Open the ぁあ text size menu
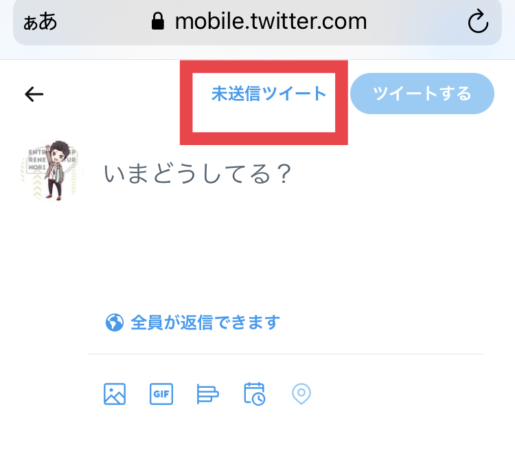This screenshot has height=449, width=515. [40, 22]
